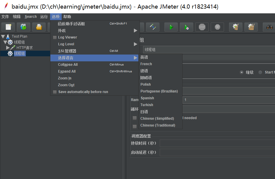
Task: Expand the HTTP请求 tree node
Action: pos(8,47)
